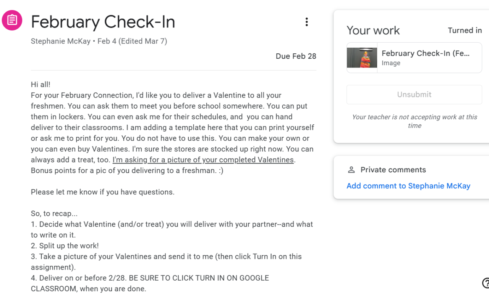The height and width of the screenshot is (297, 489).
Task: Open the three-dot more options menu
Action: coord(306,22)
